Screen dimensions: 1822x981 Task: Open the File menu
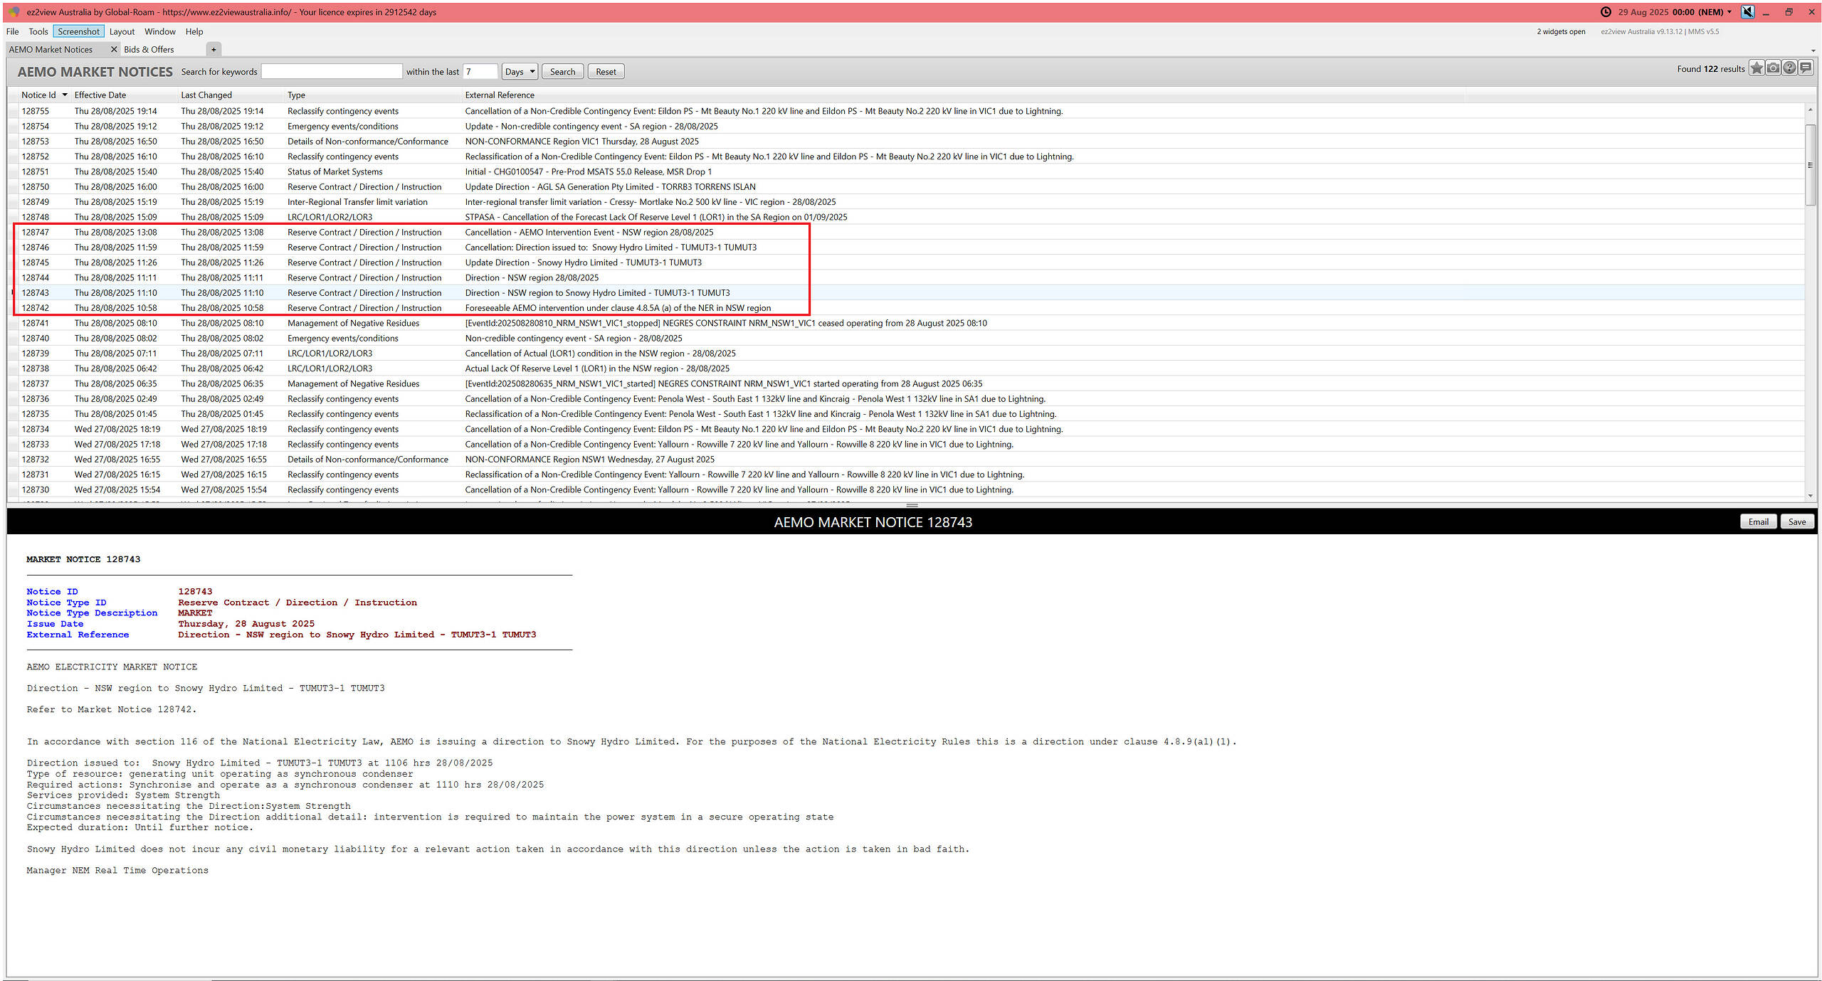12,31
